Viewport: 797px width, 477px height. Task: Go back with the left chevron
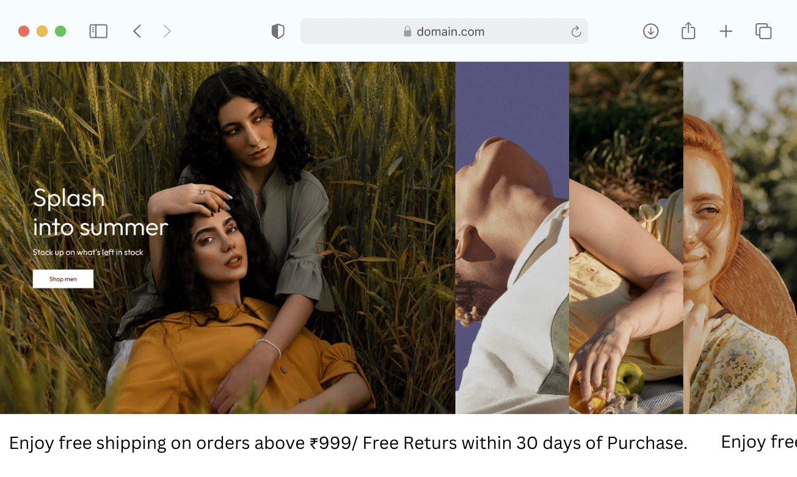tap(137, 31)
